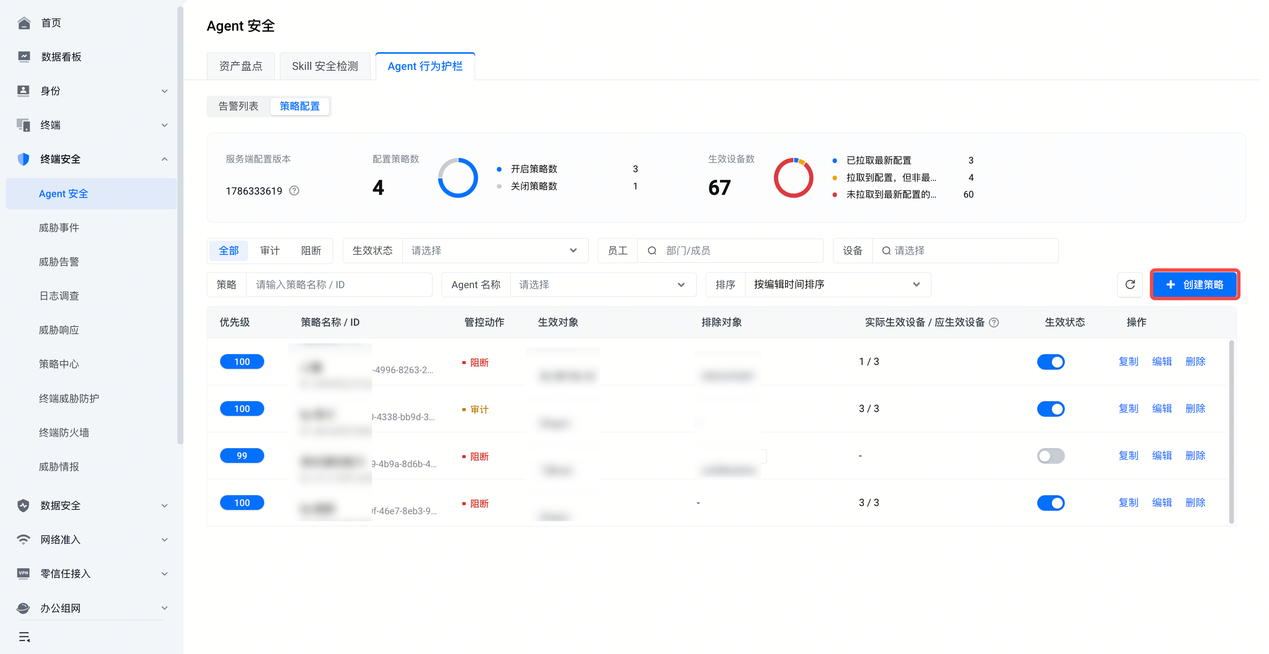Click the 请输入策略名称 / ID input field
Image resolution: width=1269 pixels, height=654 pixels.
click(339, 285)
